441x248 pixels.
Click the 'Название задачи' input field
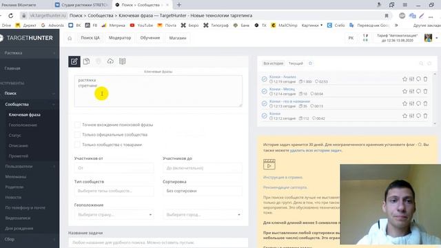tap(158, 242)
